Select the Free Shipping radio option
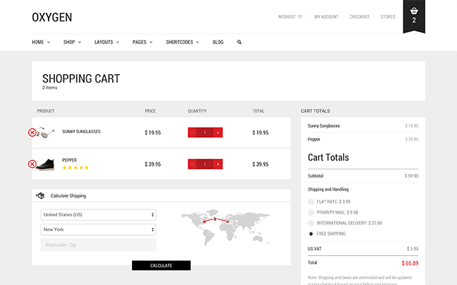 (311, 234)
